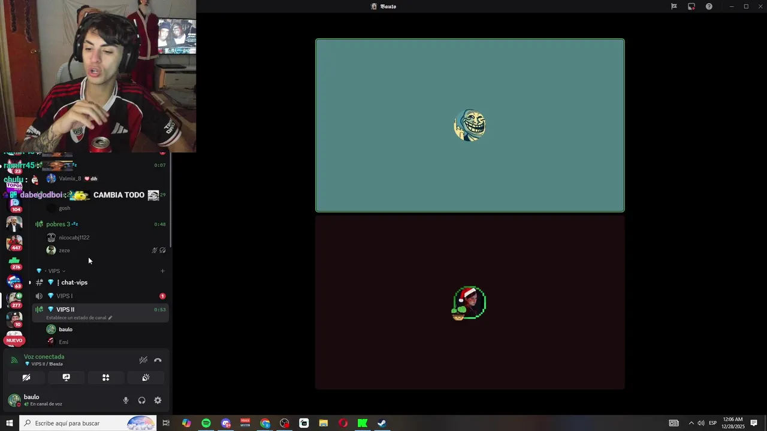767x431 pixels.
Task: Select the troll face participant tile
Action: click(470, 125)
